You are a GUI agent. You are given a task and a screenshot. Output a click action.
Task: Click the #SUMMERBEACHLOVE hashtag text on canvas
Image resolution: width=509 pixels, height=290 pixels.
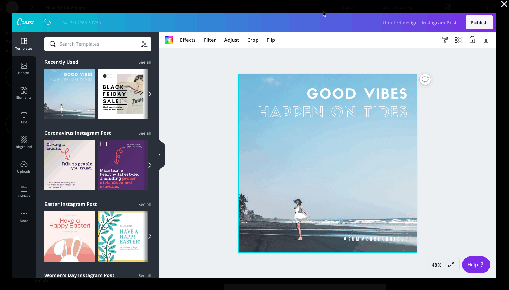[x=376, y=239]
